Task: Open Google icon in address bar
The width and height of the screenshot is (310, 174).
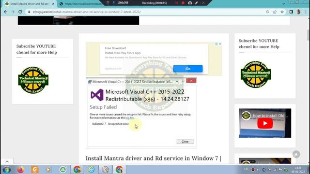Action: click(x=267, y=12)
